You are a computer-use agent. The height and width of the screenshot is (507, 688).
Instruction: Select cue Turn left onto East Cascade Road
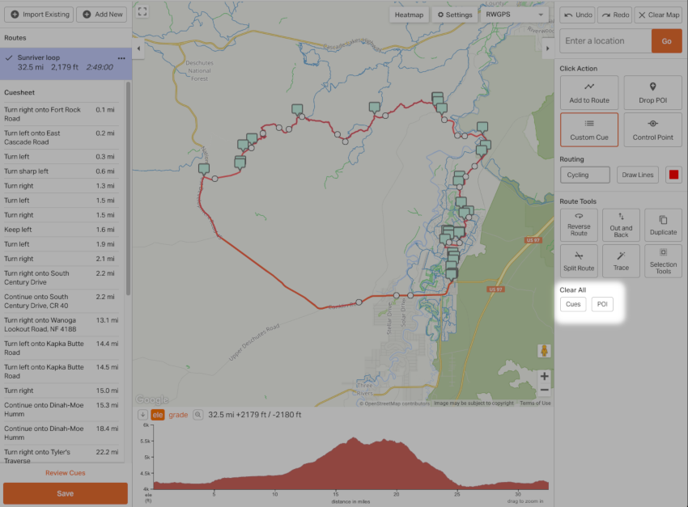click(62, 137)
